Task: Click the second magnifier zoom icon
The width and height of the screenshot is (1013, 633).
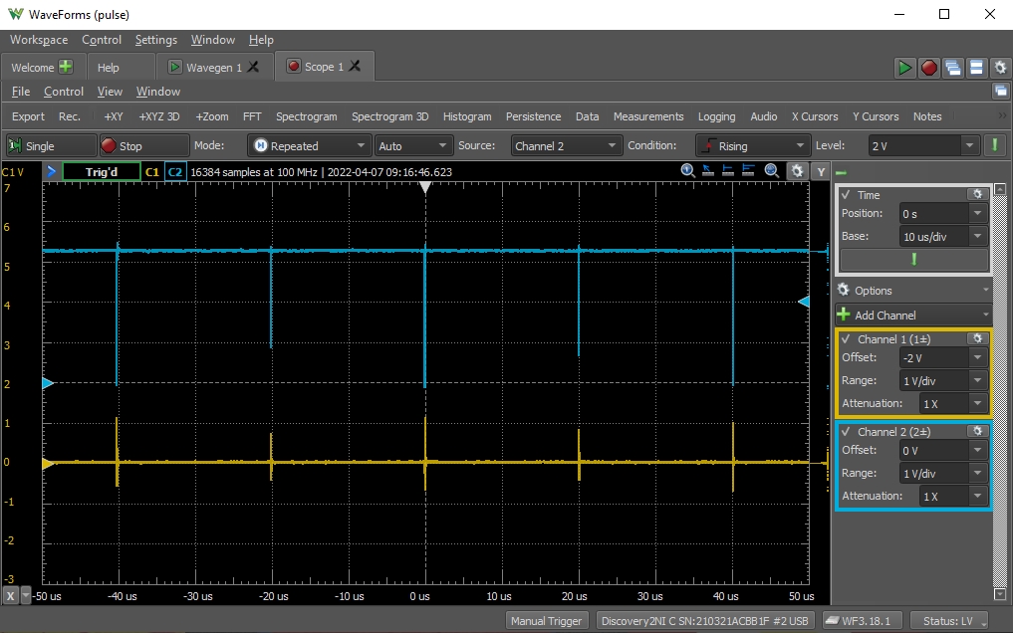Action: tap(771, 171)
